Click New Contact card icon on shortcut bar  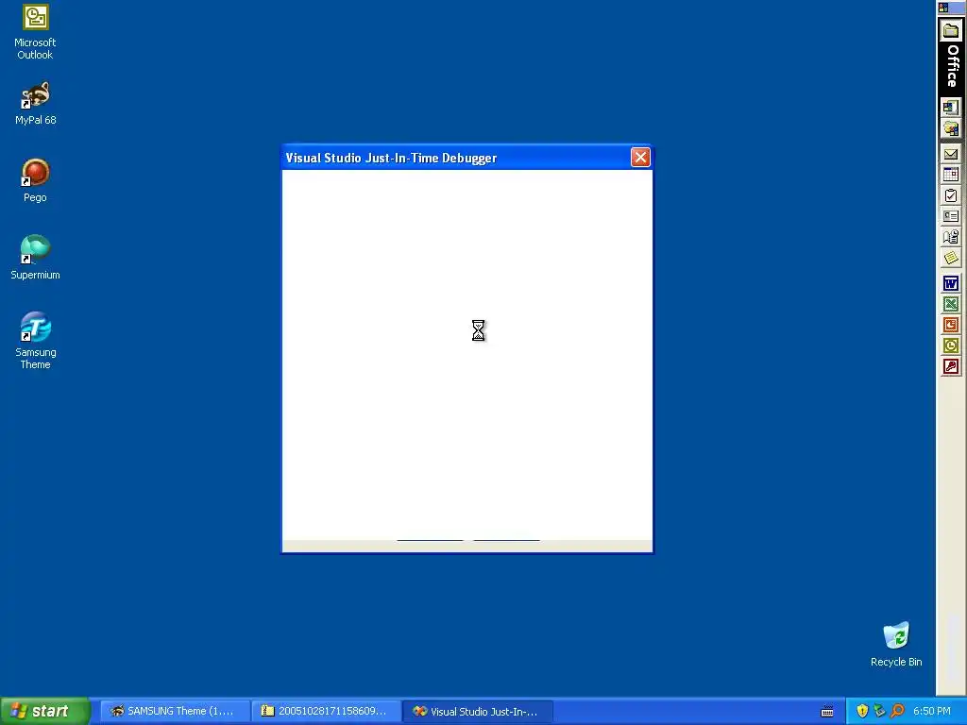coord(951,216)
